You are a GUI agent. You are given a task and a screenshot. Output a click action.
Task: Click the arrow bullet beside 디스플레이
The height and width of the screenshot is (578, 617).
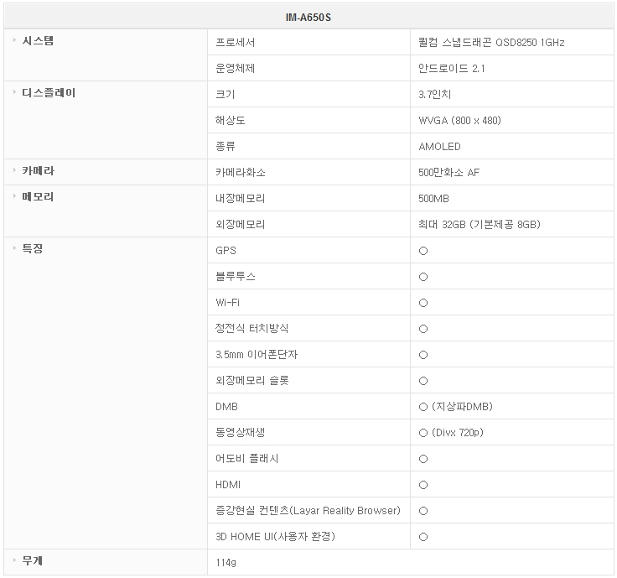coord(14,91)
